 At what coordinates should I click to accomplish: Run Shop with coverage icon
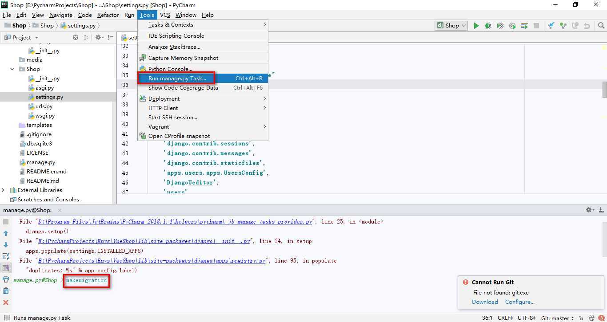point(500,26)
